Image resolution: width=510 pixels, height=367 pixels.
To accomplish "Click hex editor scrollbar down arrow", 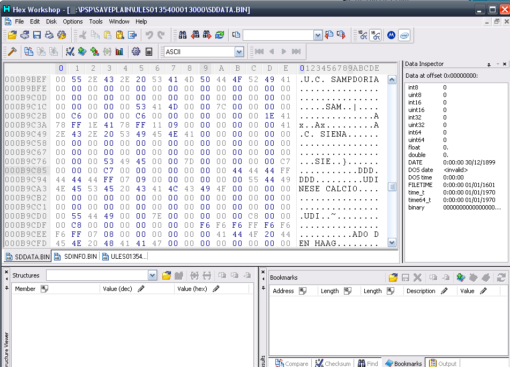I will [392, 242].
